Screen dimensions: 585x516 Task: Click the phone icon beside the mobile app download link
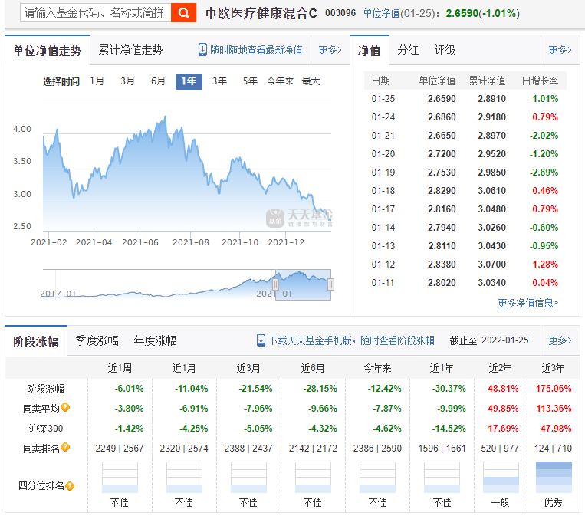tap(261, 340)
